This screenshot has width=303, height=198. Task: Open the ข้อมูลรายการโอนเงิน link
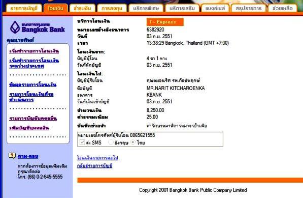point(33,84)
